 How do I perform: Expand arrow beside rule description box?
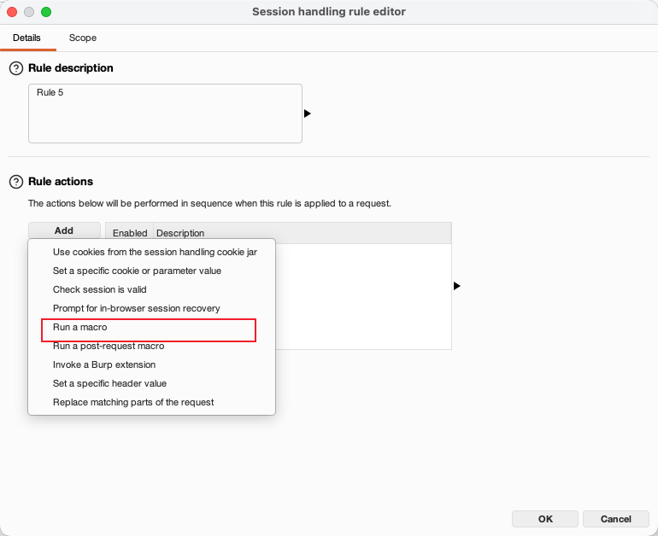pos(307,114)
